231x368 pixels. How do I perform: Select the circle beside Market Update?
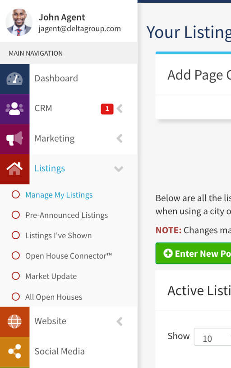16,276
